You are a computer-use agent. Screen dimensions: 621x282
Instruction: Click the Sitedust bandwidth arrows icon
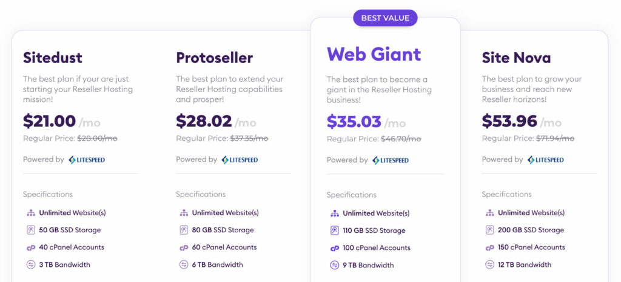tap(31, 264)
